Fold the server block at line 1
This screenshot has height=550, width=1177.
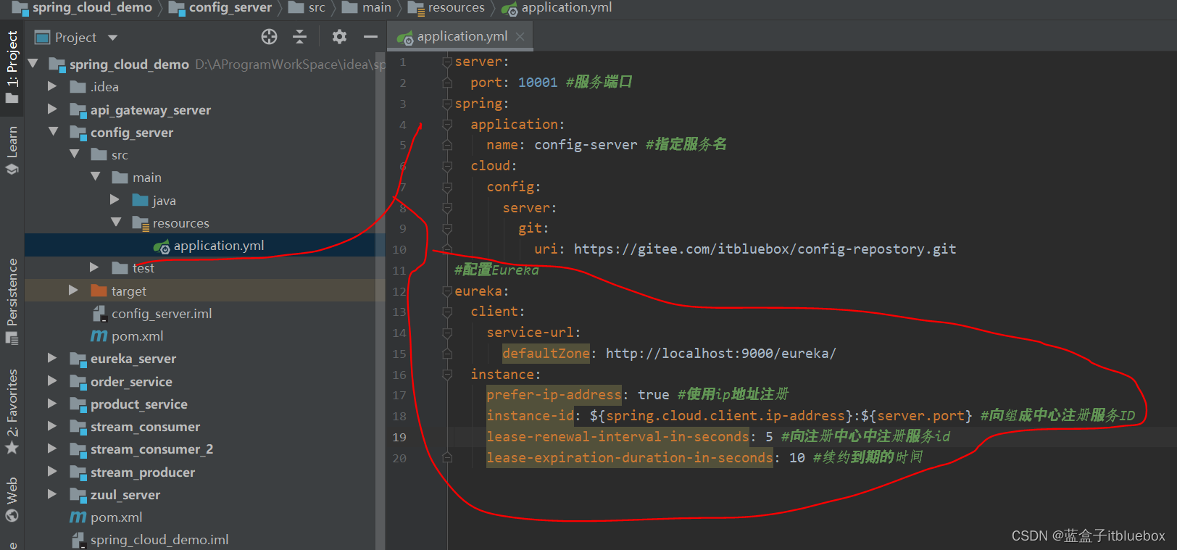coord(447,62)
